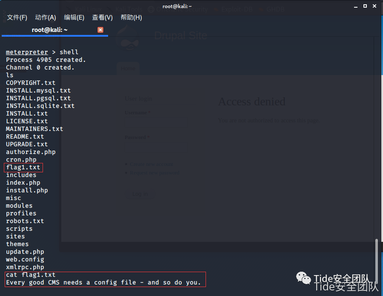Click the misc directory entry

click(x=14, y=198)
